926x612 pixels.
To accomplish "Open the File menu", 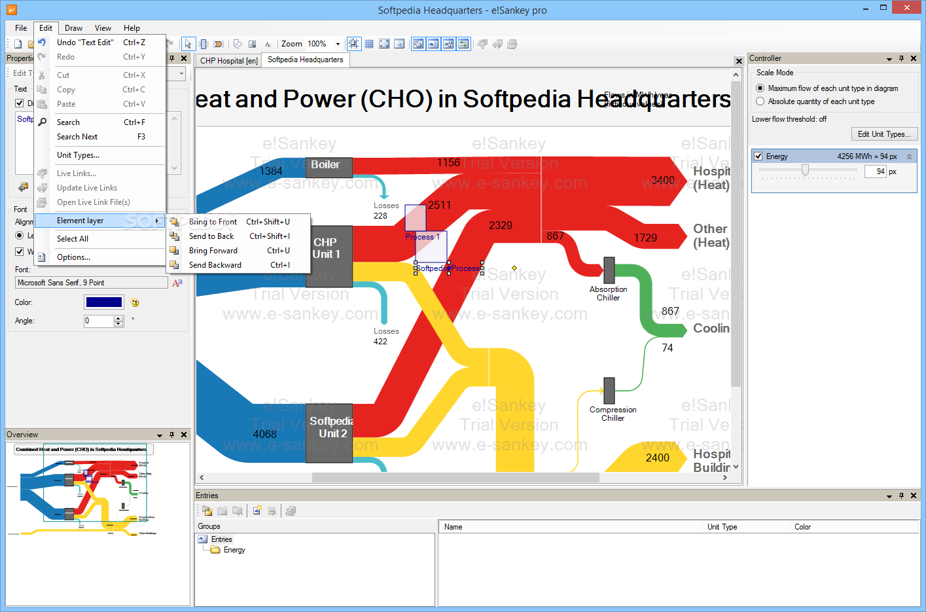I will point(21,28).
